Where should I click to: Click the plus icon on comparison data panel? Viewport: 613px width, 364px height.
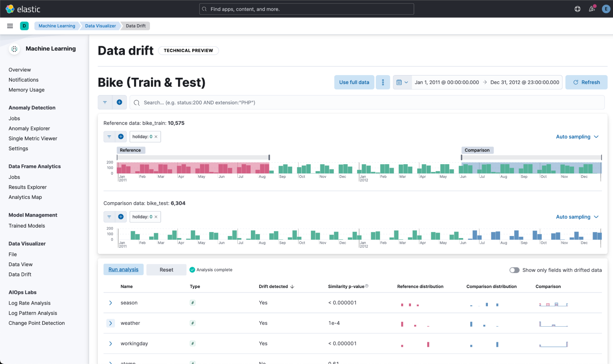(x=121, y=217)
